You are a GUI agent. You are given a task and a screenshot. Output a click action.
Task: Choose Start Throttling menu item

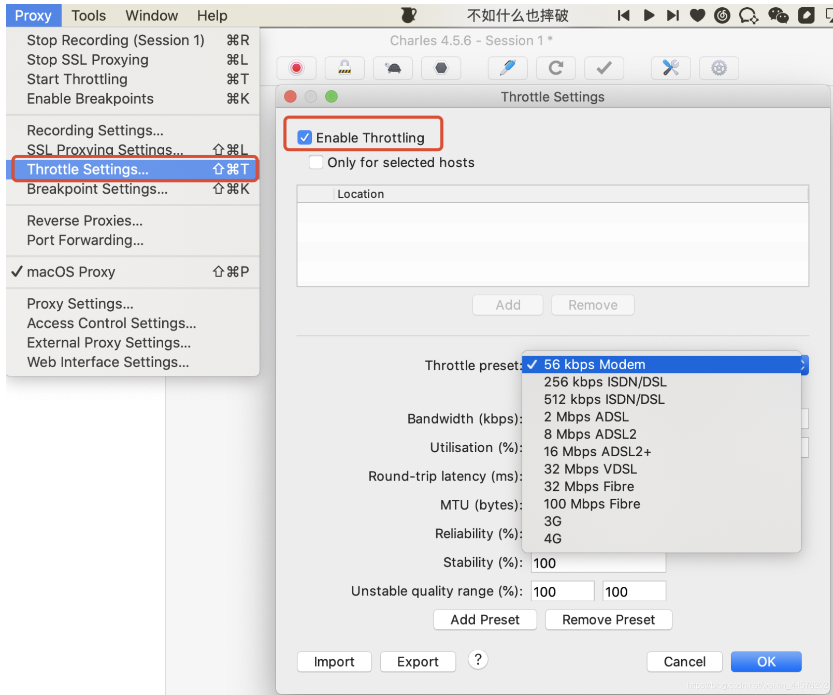[133, 79]
